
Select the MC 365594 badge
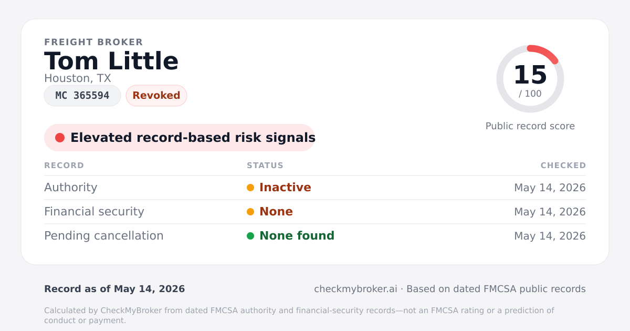point(82,96)
